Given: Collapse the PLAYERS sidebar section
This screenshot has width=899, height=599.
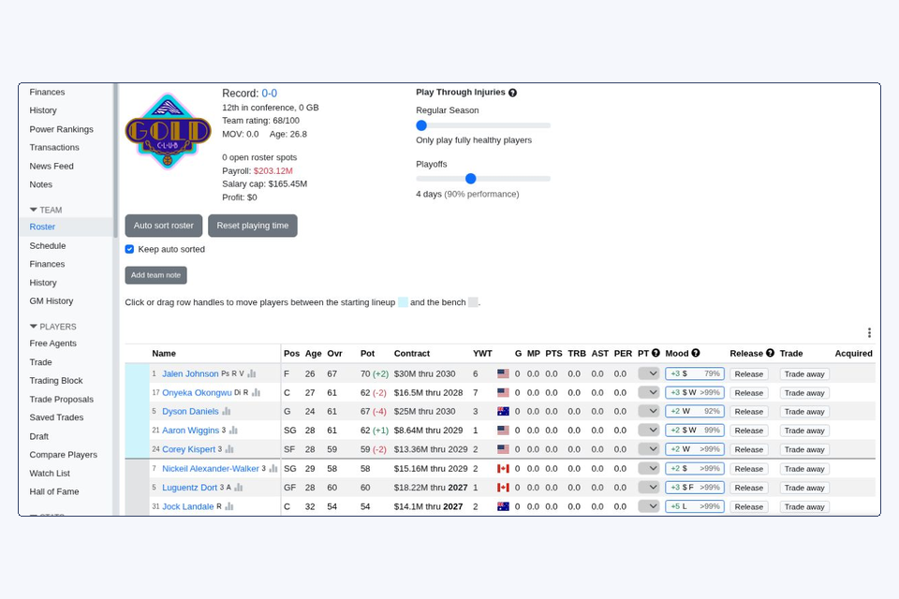Looking at the screenshot, I should click(x=52, y=327).
